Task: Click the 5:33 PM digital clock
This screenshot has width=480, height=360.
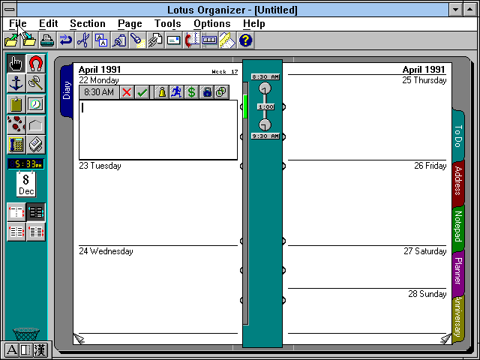Action: (x=26, y=164)
